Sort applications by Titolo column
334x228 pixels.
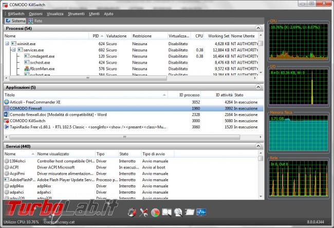pos(86,95)
